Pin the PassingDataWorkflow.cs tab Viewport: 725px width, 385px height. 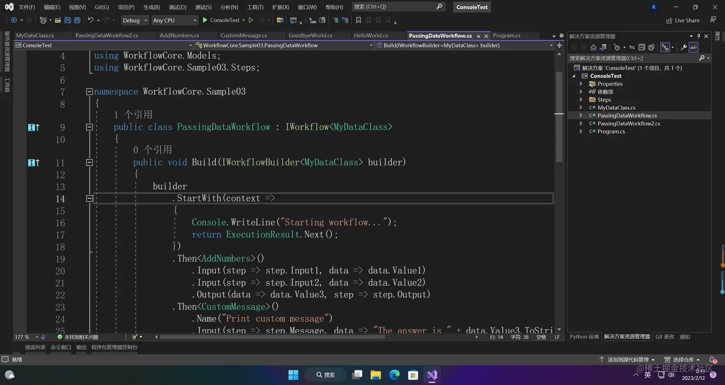click(478, 36)
